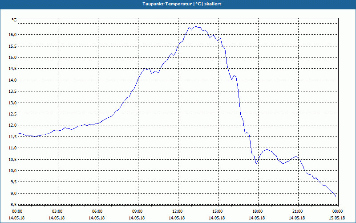Select the 14.05.18 date under 12:00

[177, 218]
